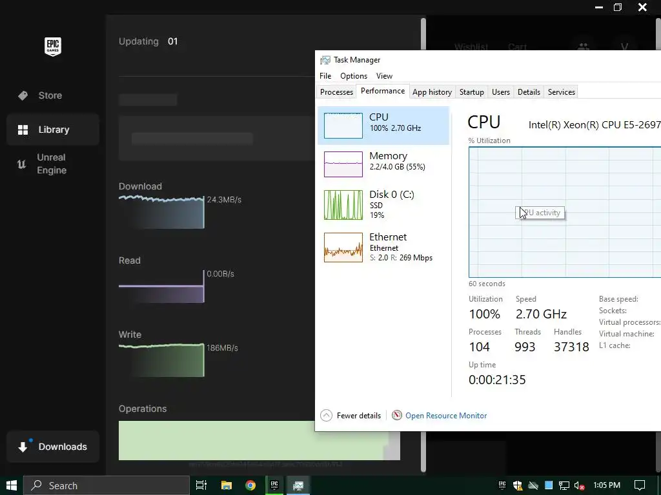Click the Processes value 104

click(480, 347)
